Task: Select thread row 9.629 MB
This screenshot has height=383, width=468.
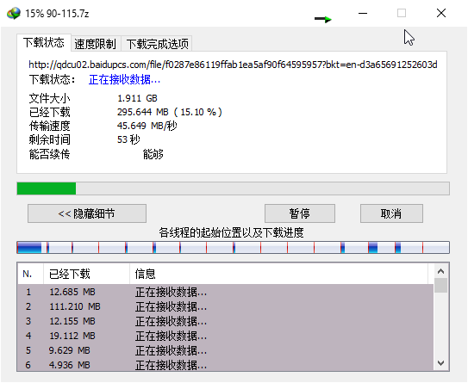Action: (225, 350)
